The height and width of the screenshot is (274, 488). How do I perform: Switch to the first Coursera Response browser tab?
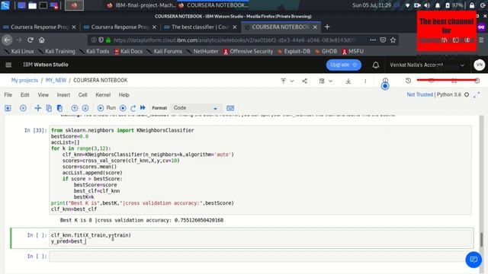pyautogui.click(x=39, y=27)
